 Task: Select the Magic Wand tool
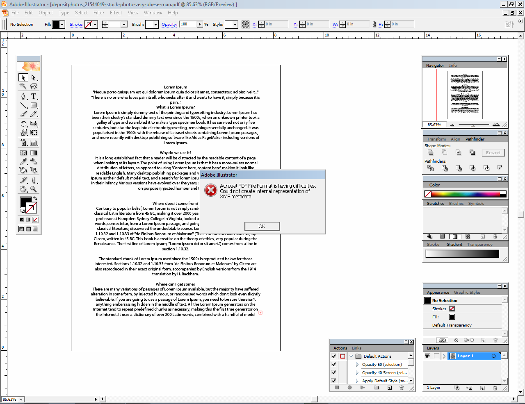pos(23,86)
